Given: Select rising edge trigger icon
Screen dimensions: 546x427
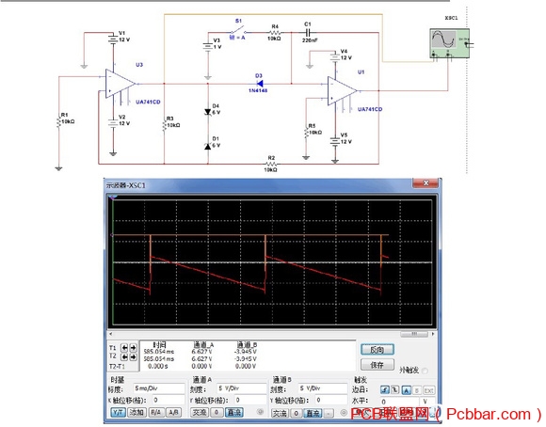Looking at the screenshot, I should point(385,390).
